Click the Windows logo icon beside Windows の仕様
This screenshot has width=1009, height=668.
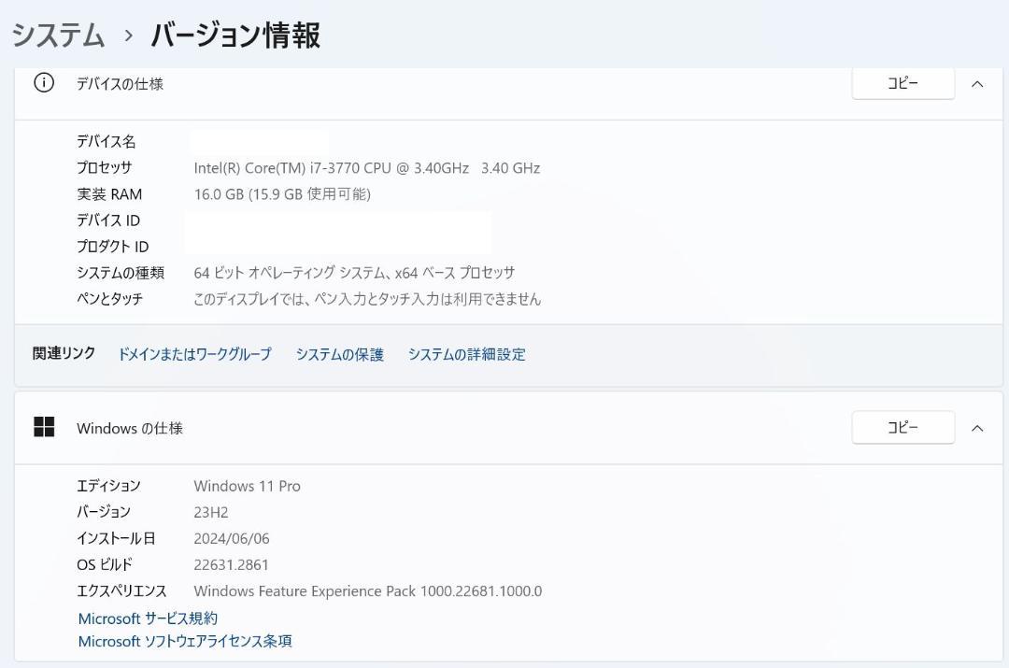click(44, 427)
